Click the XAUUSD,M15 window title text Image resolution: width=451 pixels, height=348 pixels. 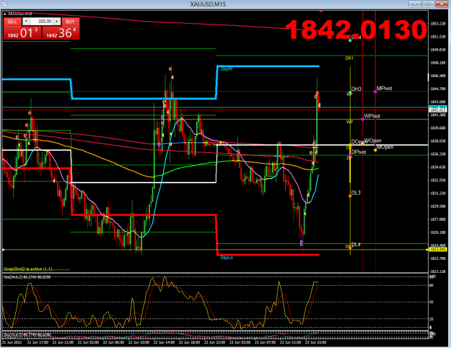[208, 4]
